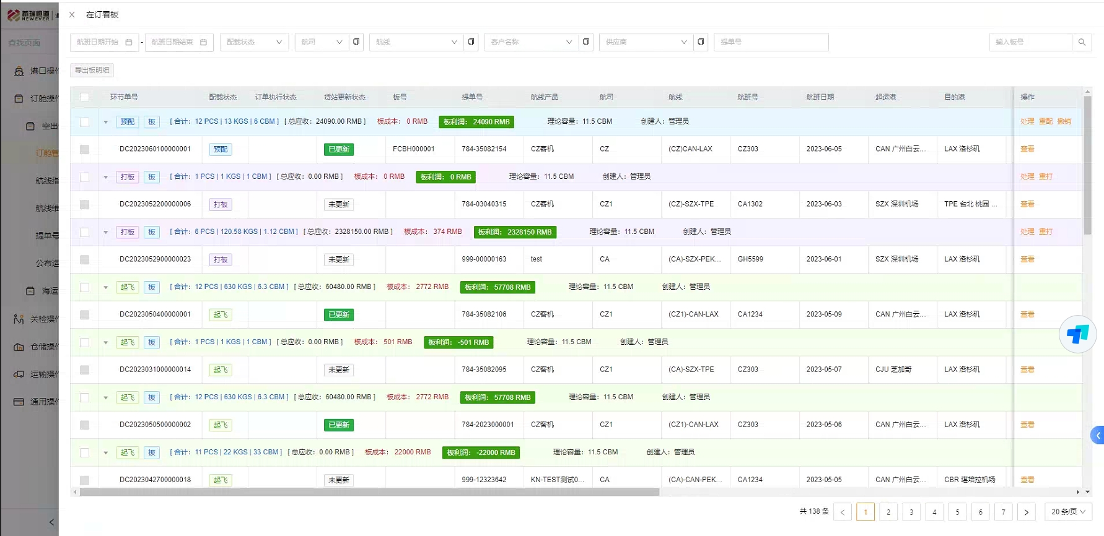Viewport: 1104px width, 536px height.
Task: Click 重打 in the 2328150 RMB group row
Action: [x=1046, y=231]
